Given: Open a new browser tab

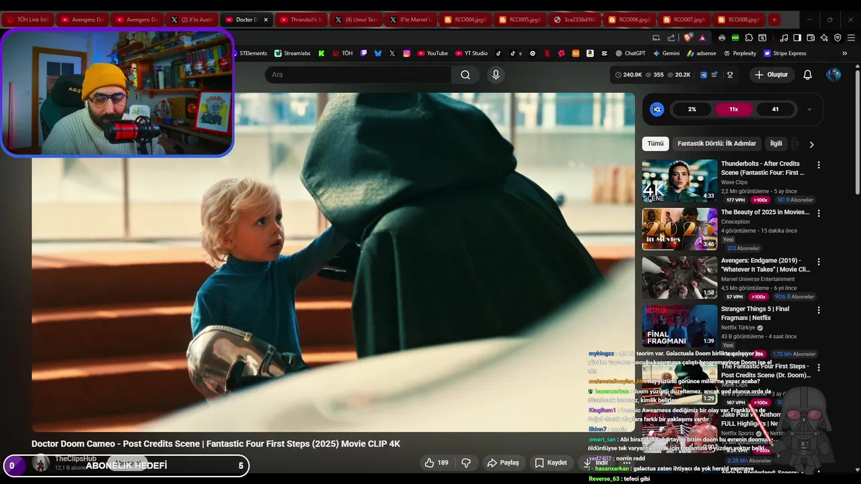Looking at the screenshot, I should point(774,19).
